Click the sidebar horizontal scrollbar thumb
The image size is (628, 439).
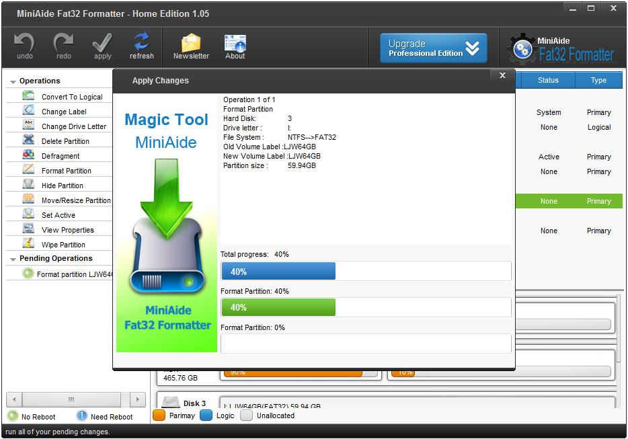click(x=71, y=399)
